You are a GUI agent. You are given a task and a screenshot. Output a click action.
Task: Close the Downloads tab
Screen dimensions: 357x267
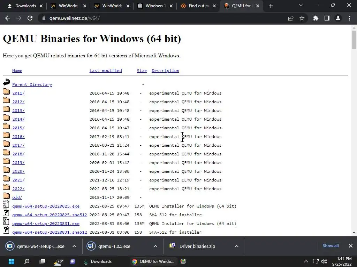(x=41, y=6)
